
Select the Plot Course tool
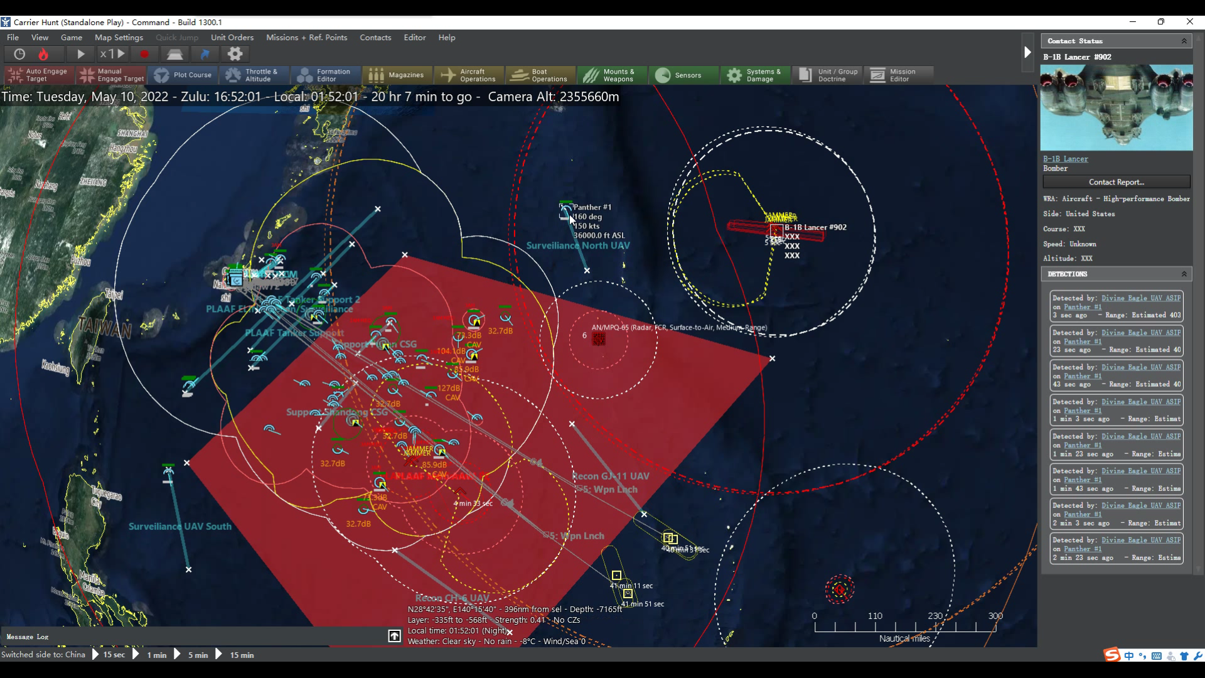tap(183, 75)
